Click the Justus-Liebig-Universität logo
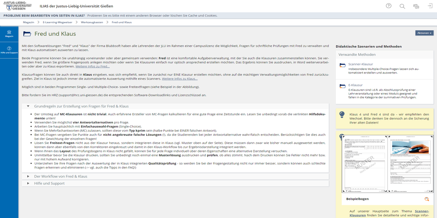This screenshot has height=218, width=437. click(17, 6)
